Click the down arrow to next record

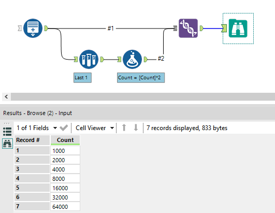pyautogui.click(x=136, y=127)
